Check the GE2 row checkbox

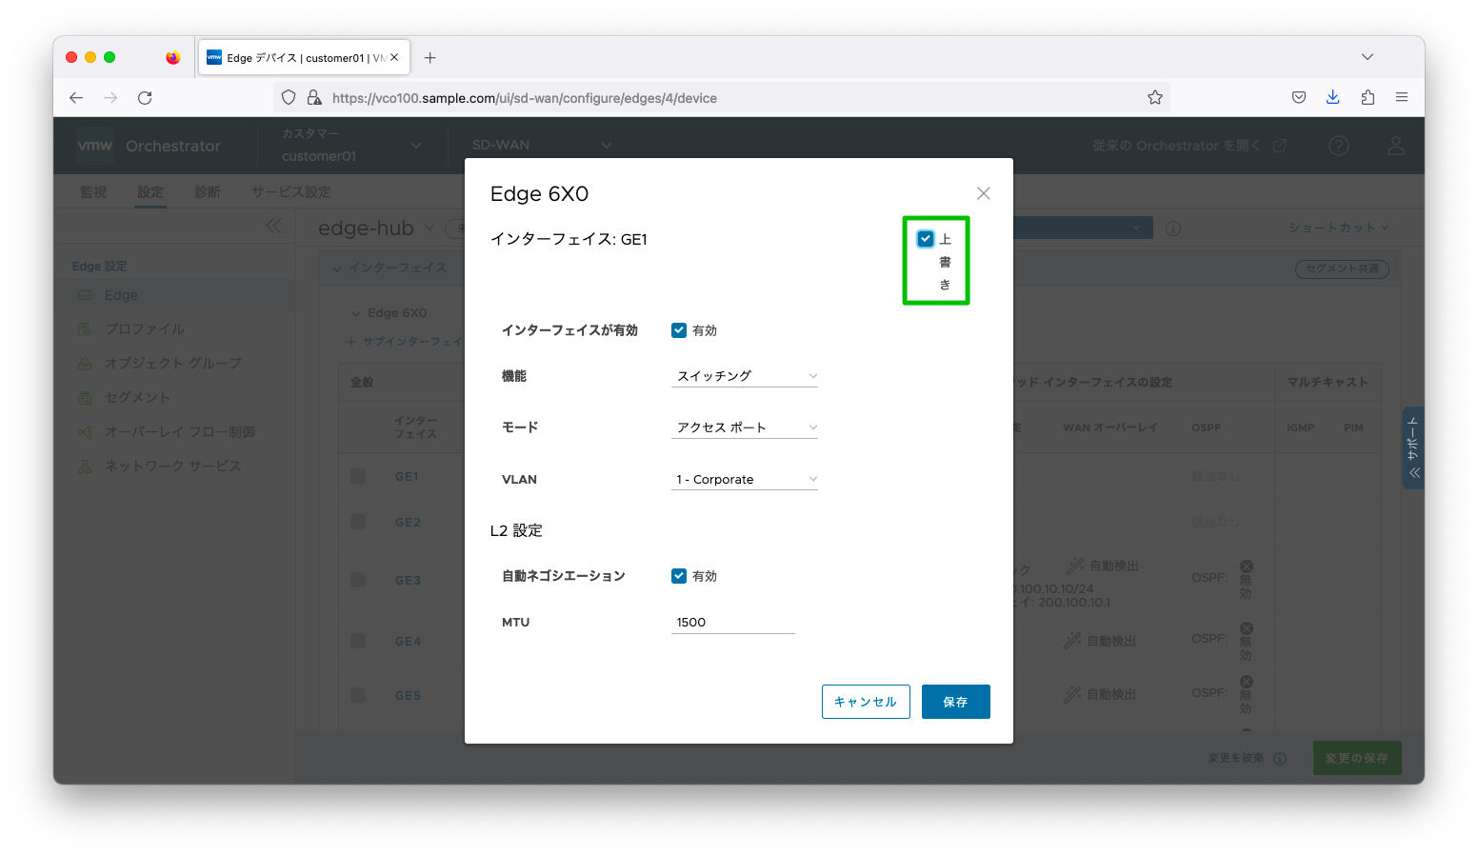tap(358, 522)
